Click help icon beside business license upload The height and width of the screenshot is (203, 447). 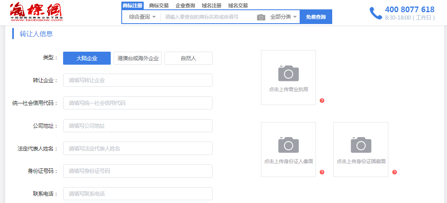[322, 100]
